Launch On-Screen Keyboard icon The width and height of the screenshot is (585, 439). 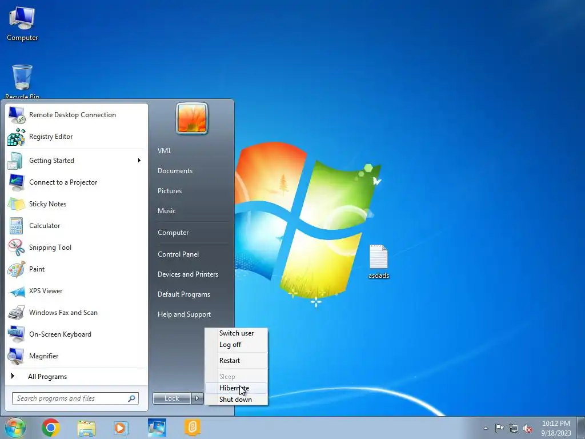click(x=17, y=334)
